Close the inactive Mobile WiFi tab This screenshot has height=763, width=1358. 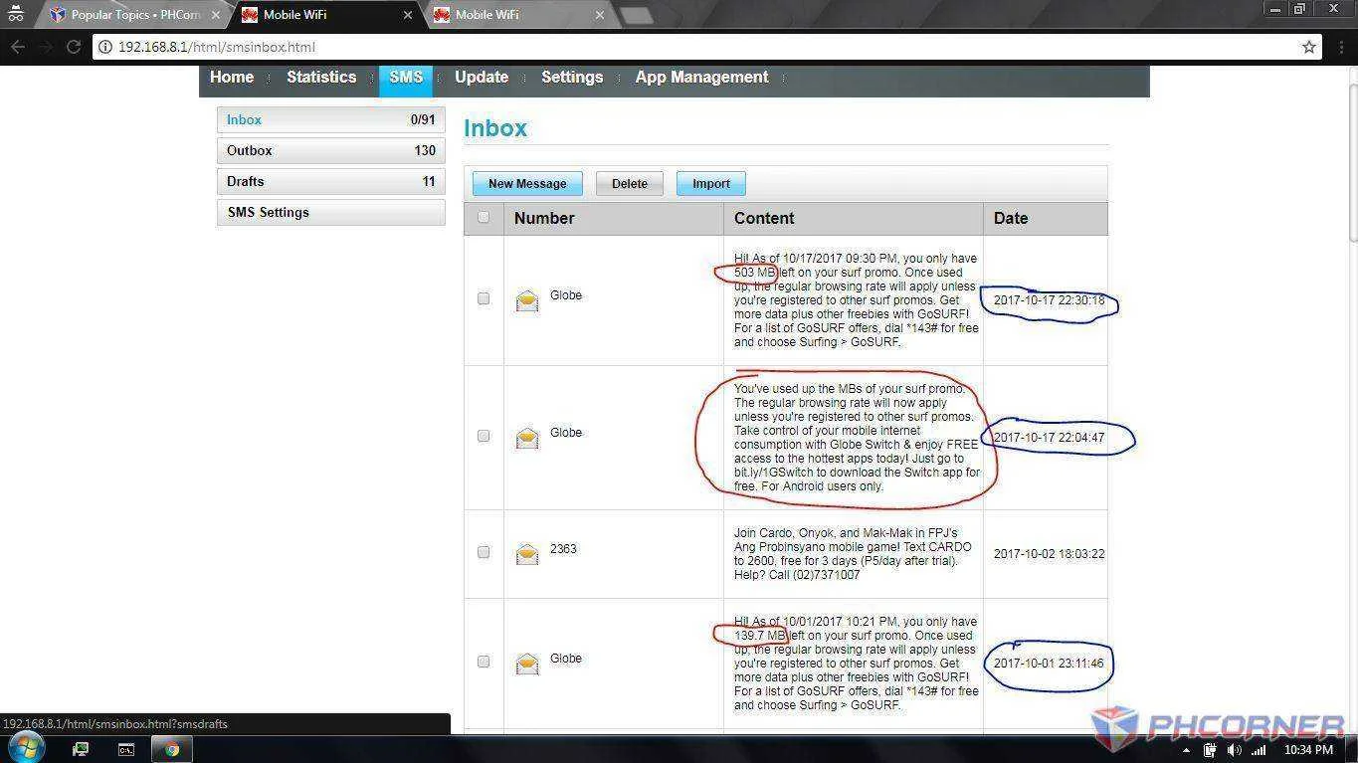point(600,15)
